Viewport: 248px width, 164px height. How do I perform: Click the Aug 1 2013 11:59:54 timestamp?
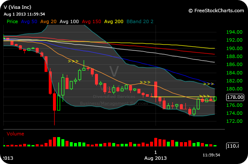tap(24, 14)
